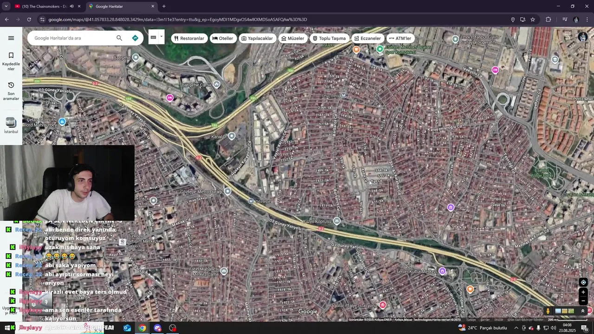Screen dimensions: 594x334
Task: Open the map layer thumbnails
Action: coord(565,311)
